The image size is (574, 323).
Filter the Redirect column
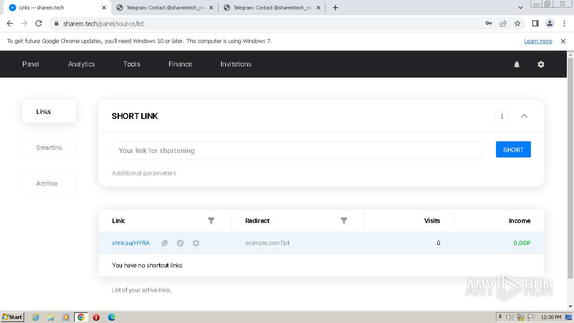coord(344,221)
